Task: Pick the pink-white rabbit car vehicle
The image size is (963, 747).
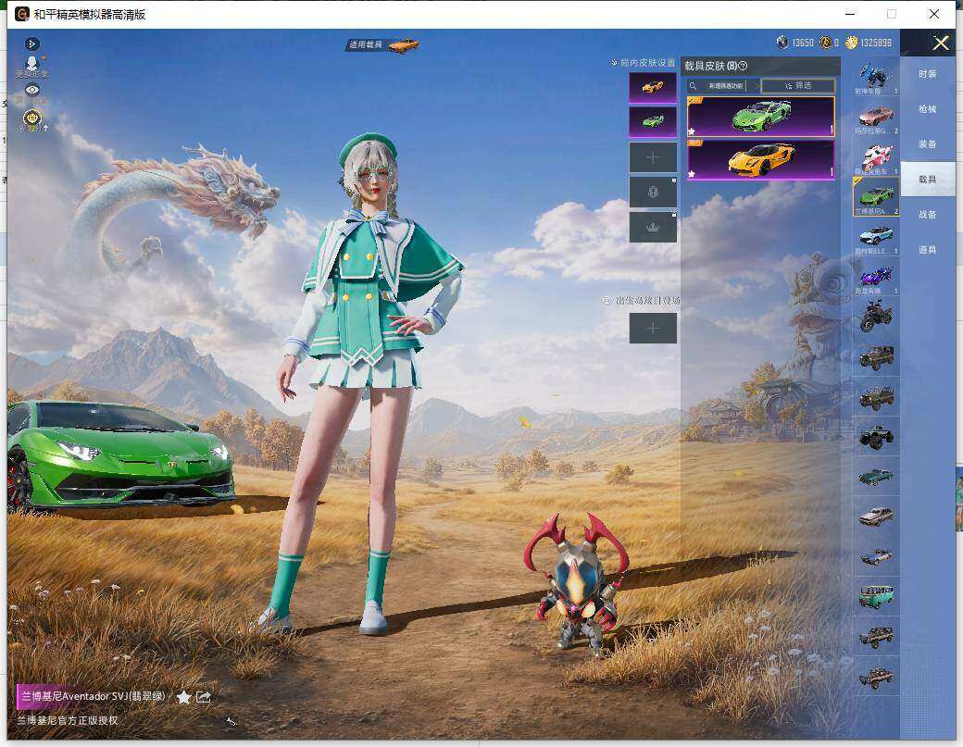Action: point(876,157)
